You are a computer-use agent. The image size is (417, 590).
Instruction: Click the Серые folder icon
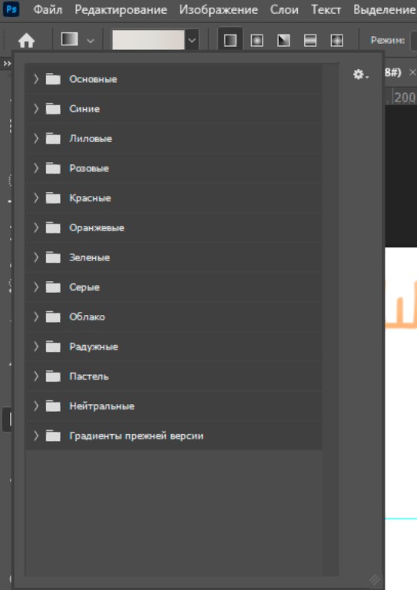(x=53, y=287)
